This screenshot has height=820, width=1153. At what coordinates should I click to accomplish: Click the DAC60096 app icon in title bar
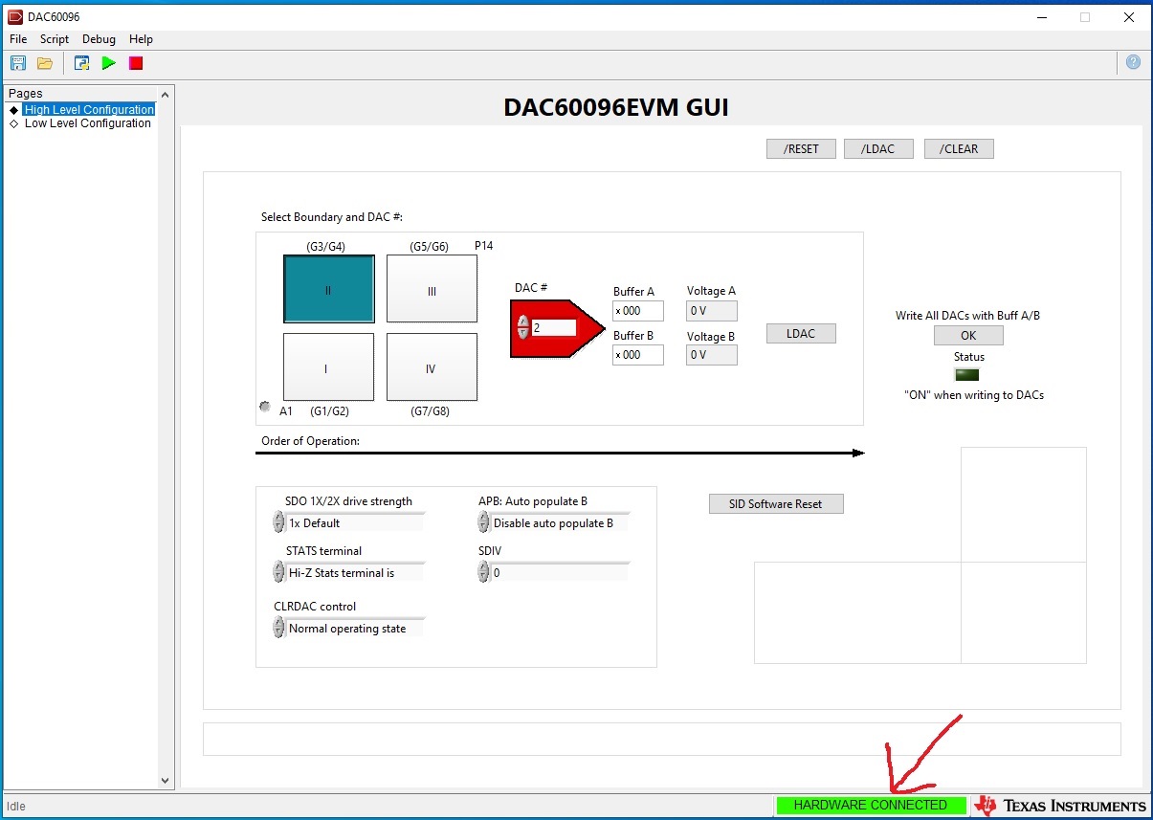[x=15, y=16]
